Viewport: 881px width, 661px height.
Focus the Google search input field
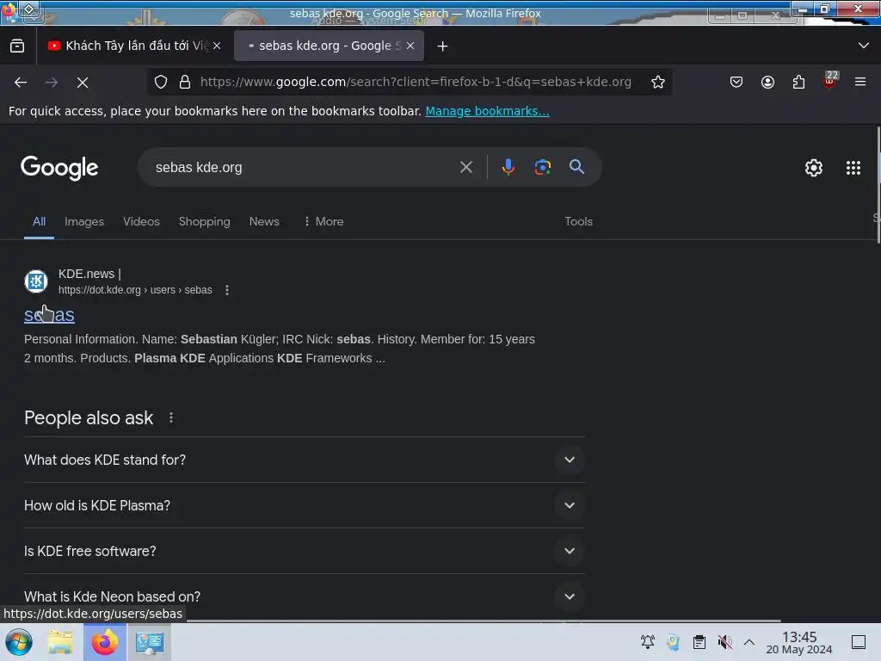point(304,167)
